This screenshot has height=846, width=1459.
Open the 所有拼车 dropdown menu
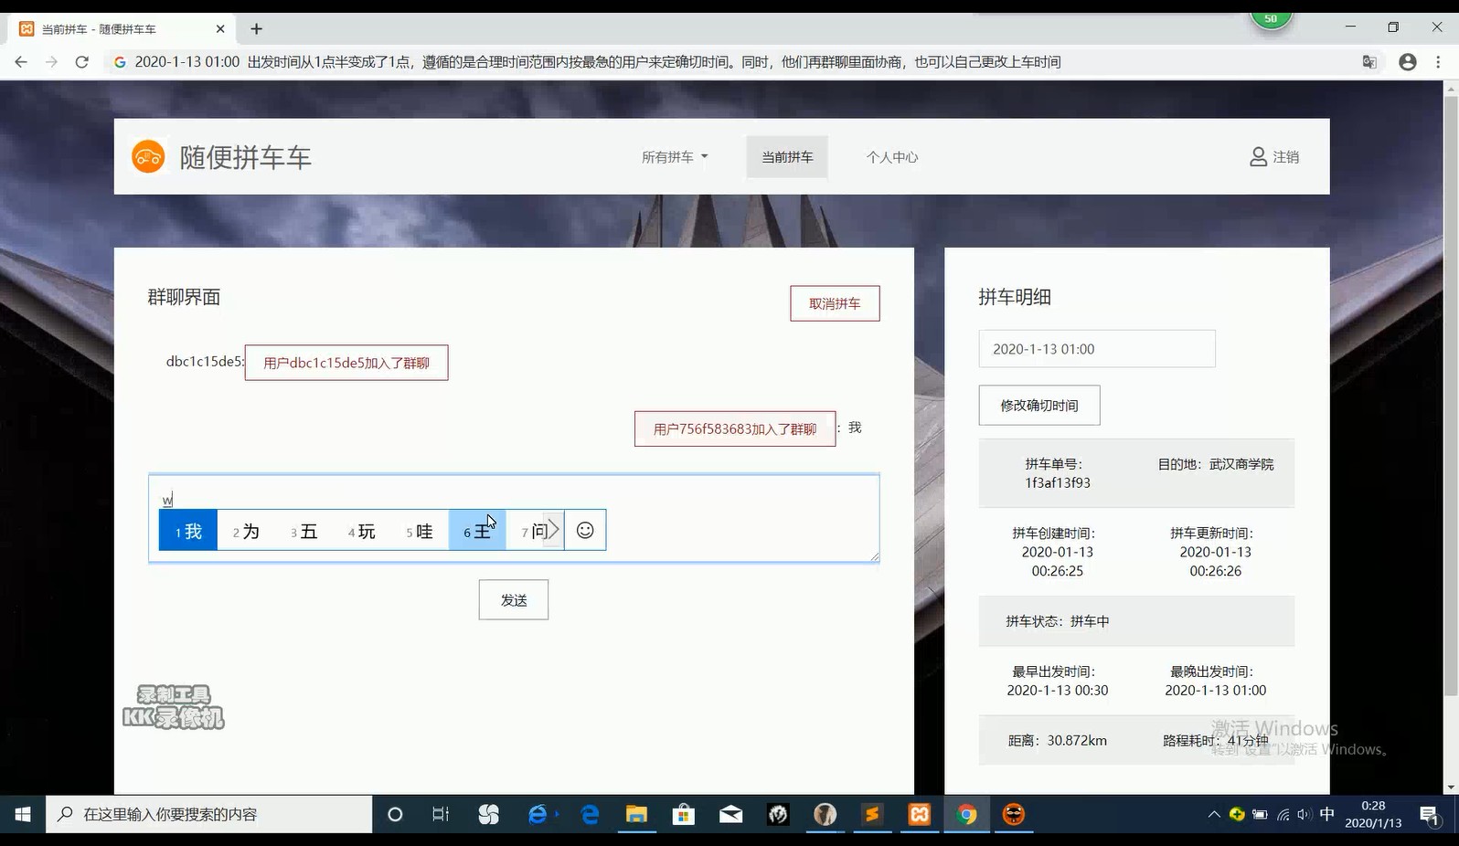pyautogui.click(x=675, y=157)
